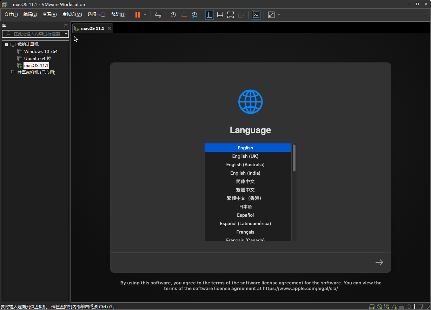Viewport: 431px width, 310px height.
Task: Toggle the thumbnail bar view
Action: pos(220,15)
